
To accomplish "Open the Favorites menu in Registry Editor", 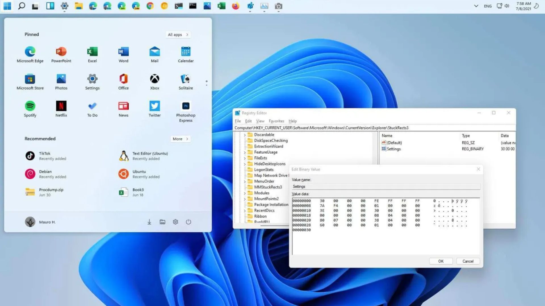I will (x=276, y=121).
